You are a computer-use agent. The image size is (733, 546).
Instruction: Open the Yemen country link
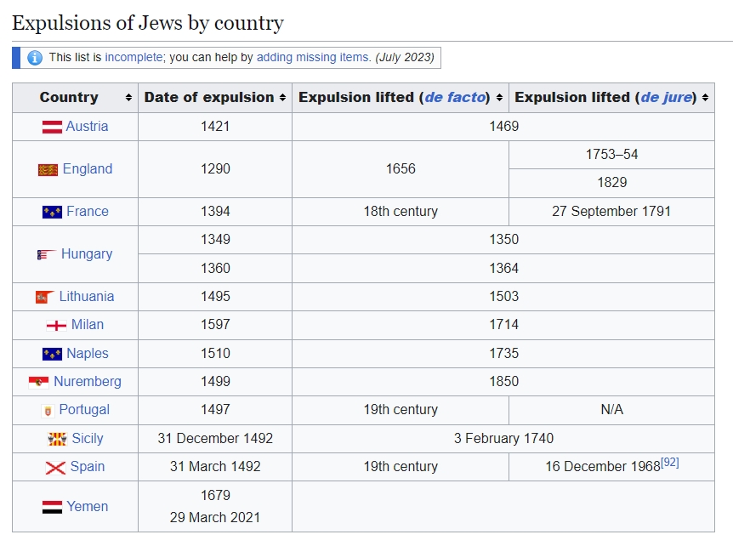(88, 506)
